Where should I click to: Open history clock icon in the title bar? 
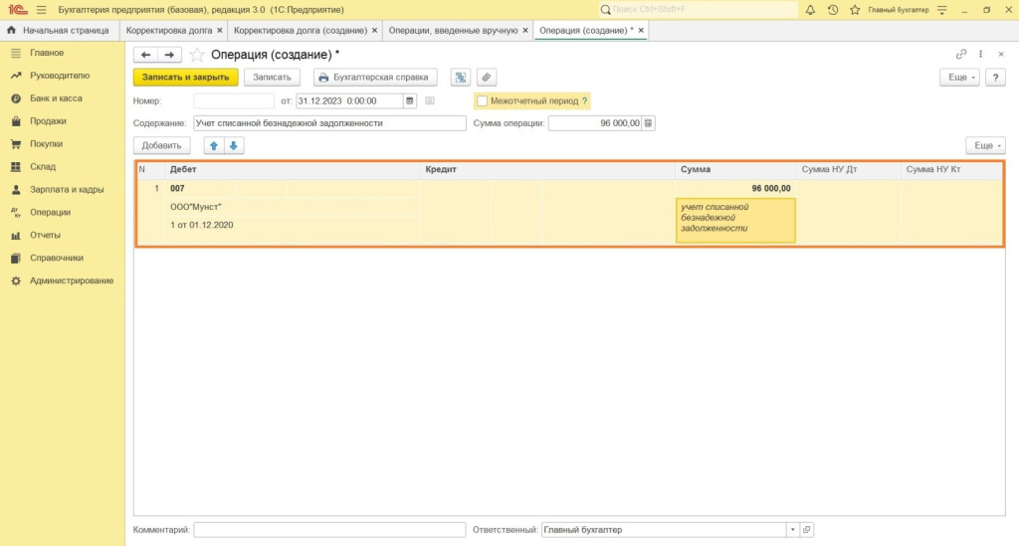pyautogui.click(x=832, y=9)
